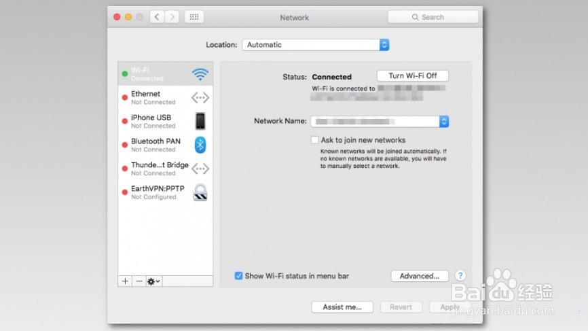Click the Ethernet arrows icon
The height and width of the screenshot is (331, 588).
200,98
